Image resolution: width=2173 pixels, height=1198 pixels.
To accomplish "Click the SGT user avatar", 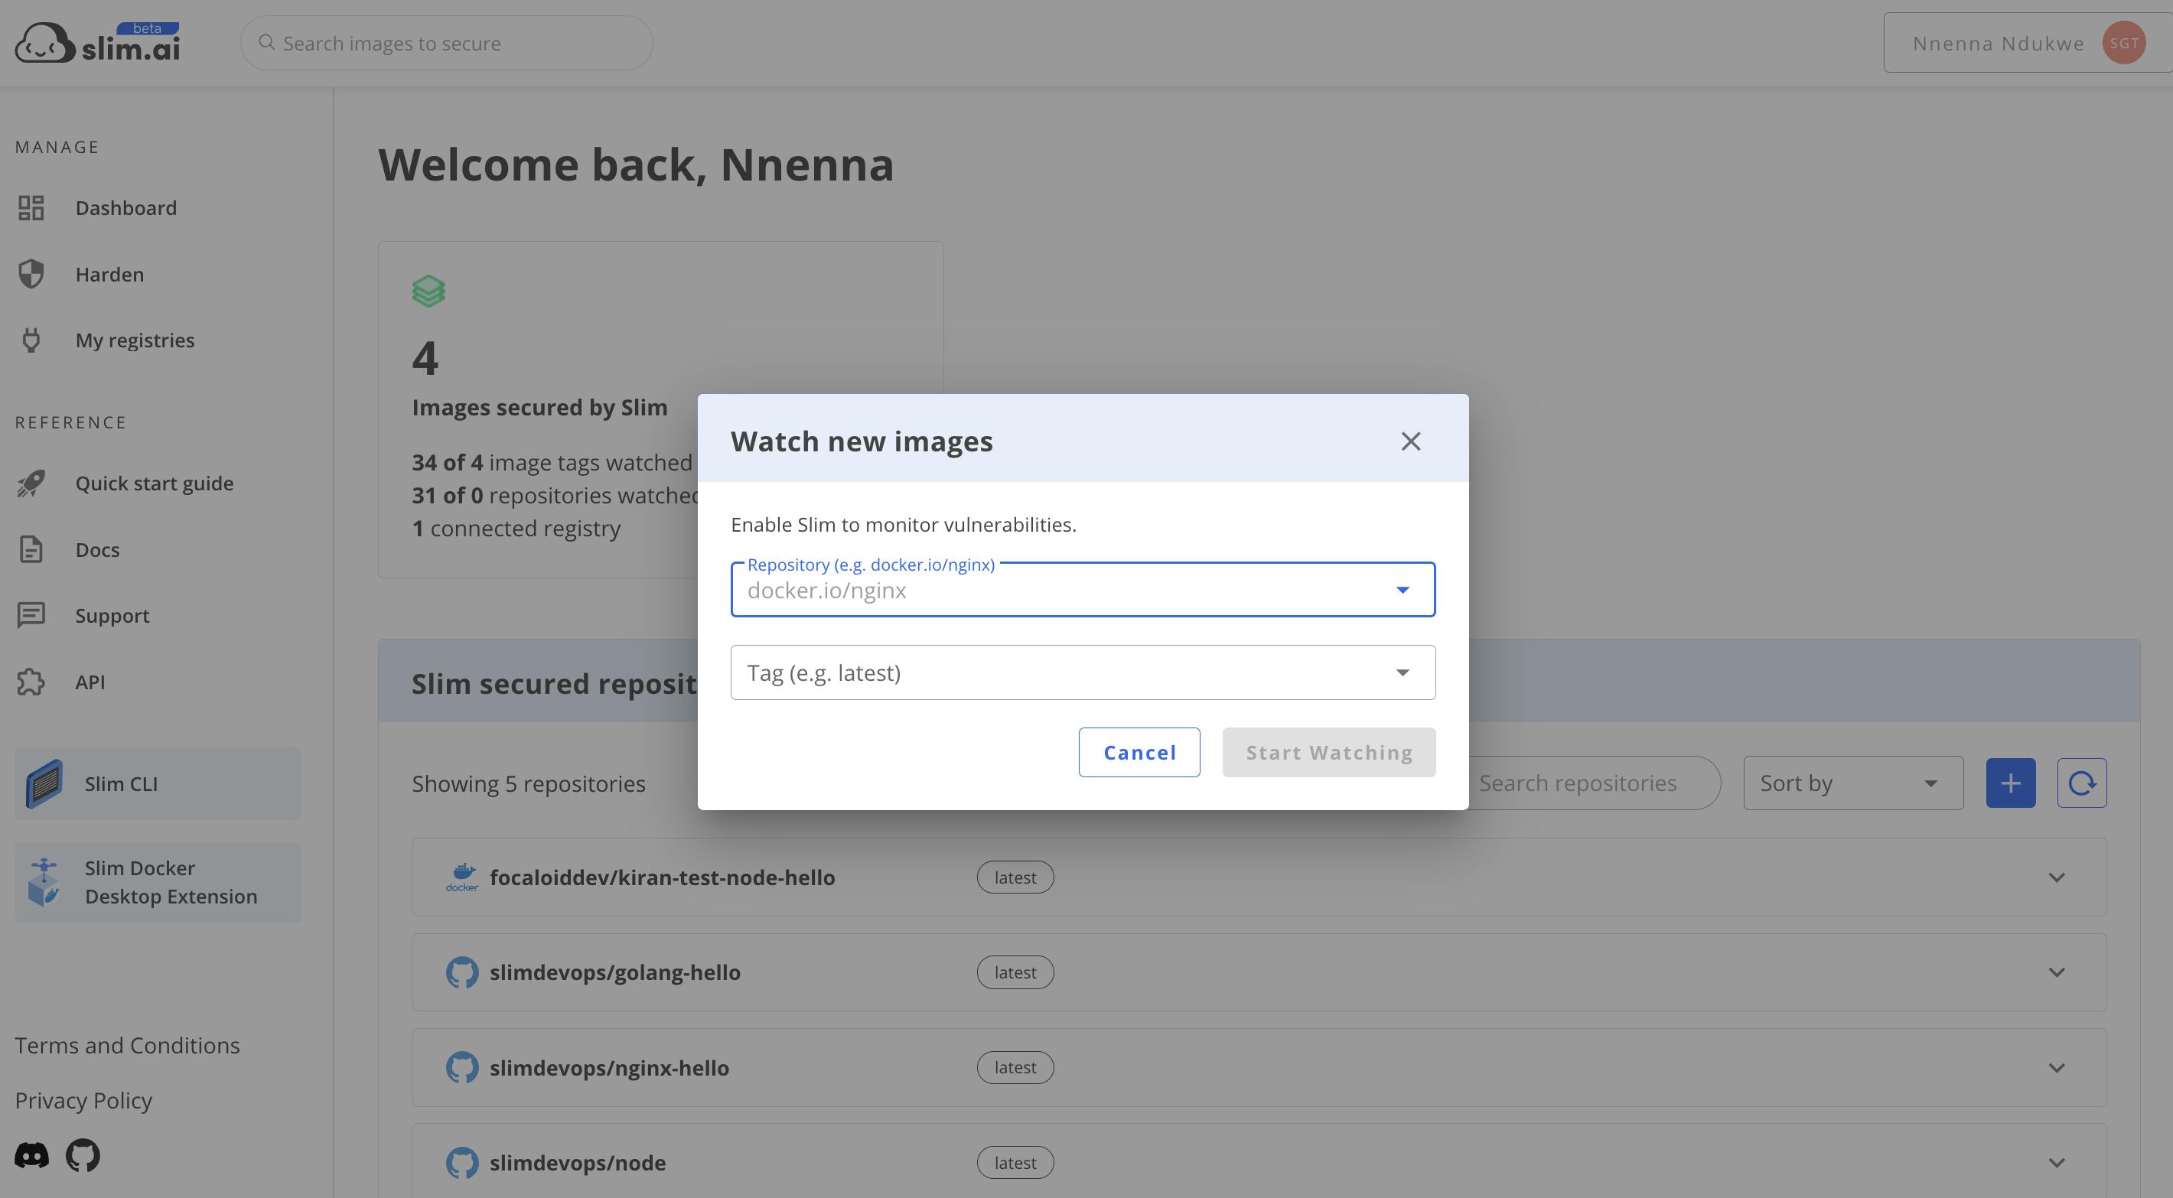I will pos(2123,43).
